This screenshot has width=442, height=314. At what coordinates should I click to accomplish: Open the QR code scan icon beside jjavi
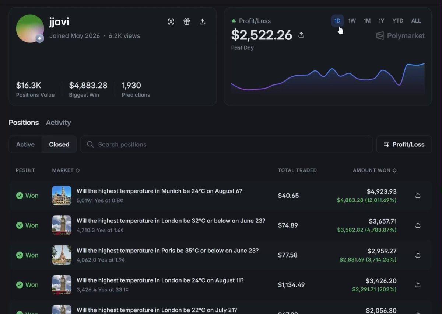click(x=171, y=21)
